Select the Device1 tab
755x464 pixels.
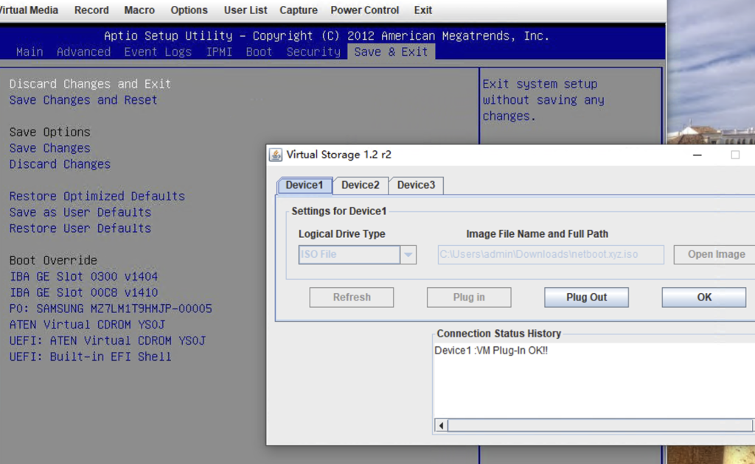tap(304, 186)
